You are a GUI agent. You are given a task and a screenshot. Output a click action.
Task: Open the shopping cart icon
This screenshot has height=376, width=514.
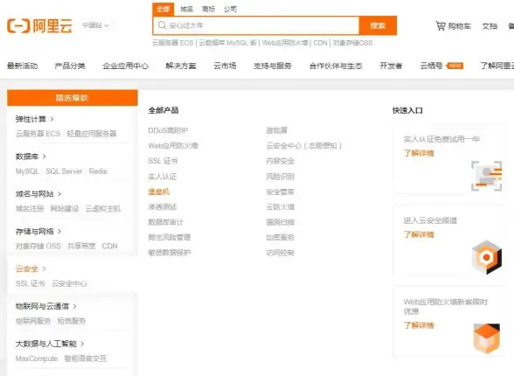click(441, 26)
